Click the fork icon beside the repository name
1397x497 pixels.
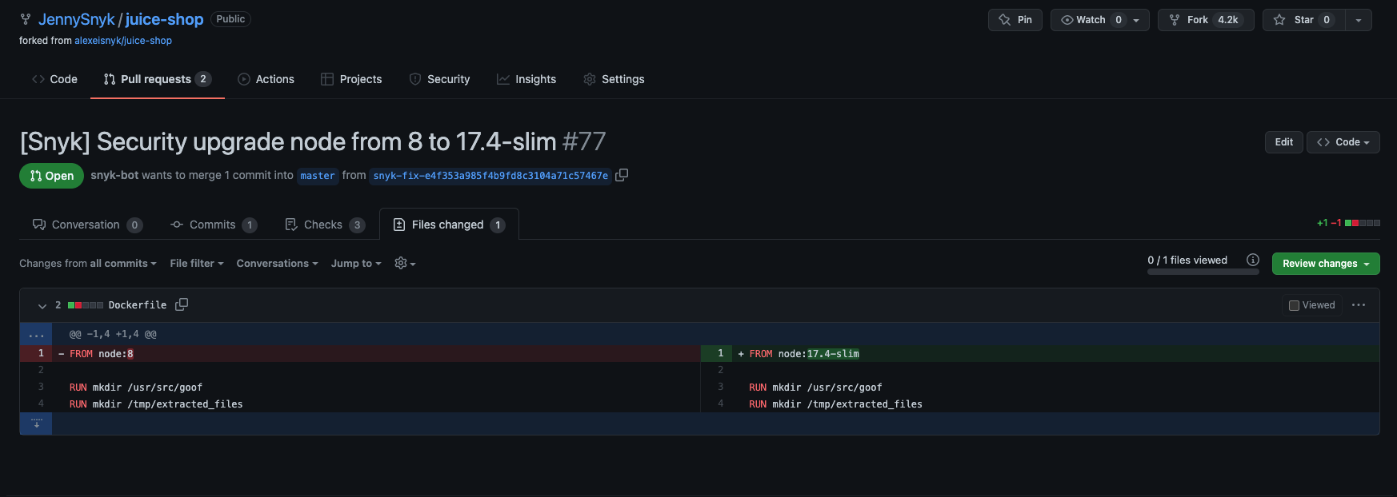(26, 19)
